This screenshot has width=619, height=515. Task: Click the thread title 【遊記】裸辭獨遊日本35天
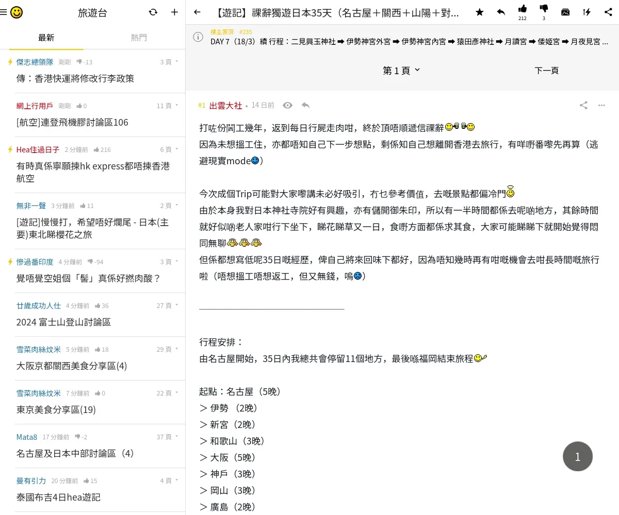[336, 12]
